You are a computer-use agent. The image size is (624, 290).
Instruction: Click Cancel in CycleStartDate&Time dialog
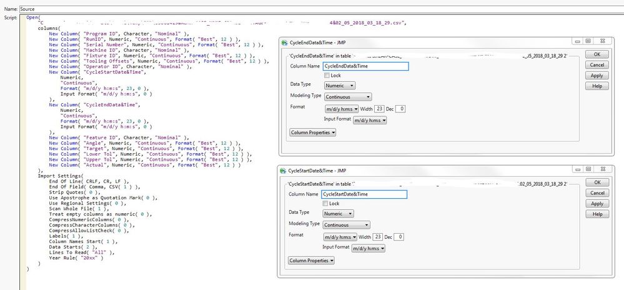pos(597,192)
